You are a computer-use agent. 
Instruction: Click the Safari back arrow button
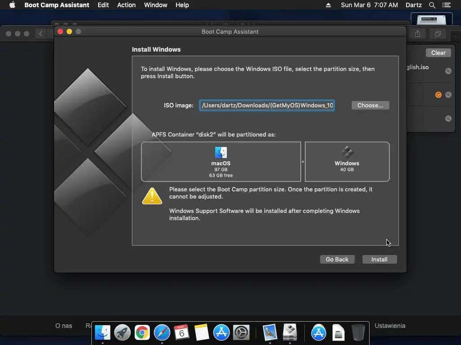pos(41,34)
